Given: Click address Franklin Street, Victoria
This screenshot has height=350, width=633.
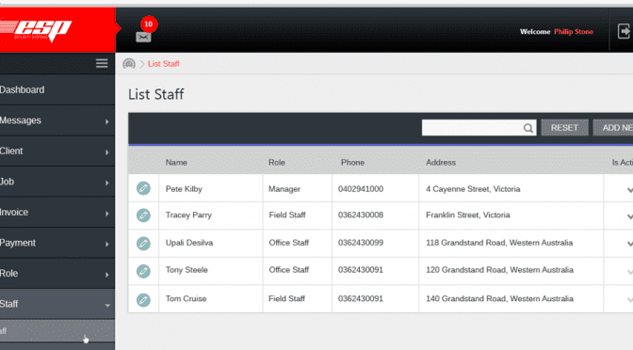Looking at the screenshot, I should pyautogui.click(x=467, y=215).
